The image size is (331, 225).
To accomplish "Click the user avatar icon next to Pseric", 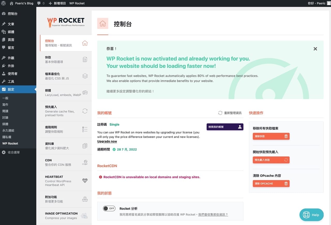I will pos(329,3).
